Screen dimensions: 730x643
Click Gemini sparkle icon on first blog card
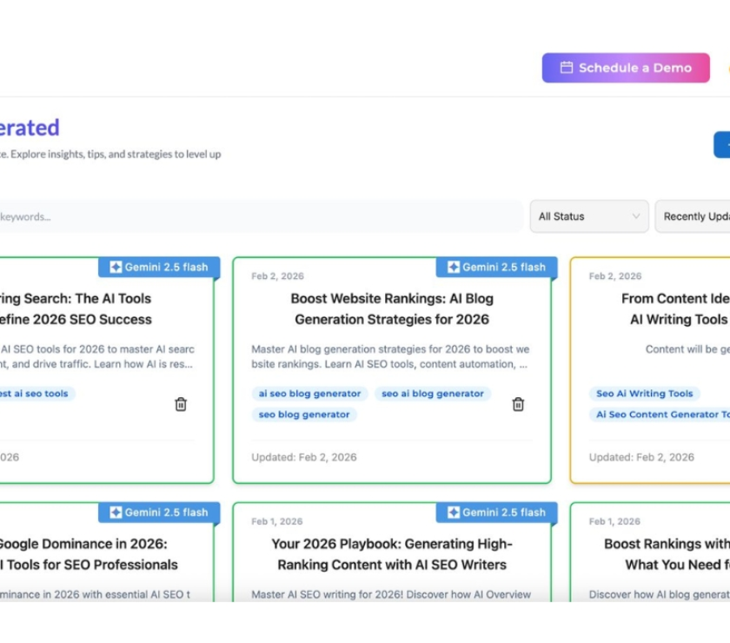coord(116,268)
